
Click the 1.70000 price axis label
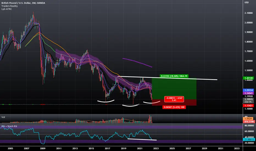[x=249, y=51]
